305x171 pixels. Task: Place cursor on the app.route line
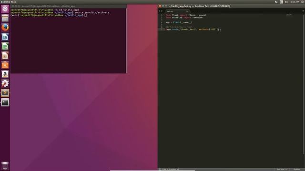coord(193,29)
